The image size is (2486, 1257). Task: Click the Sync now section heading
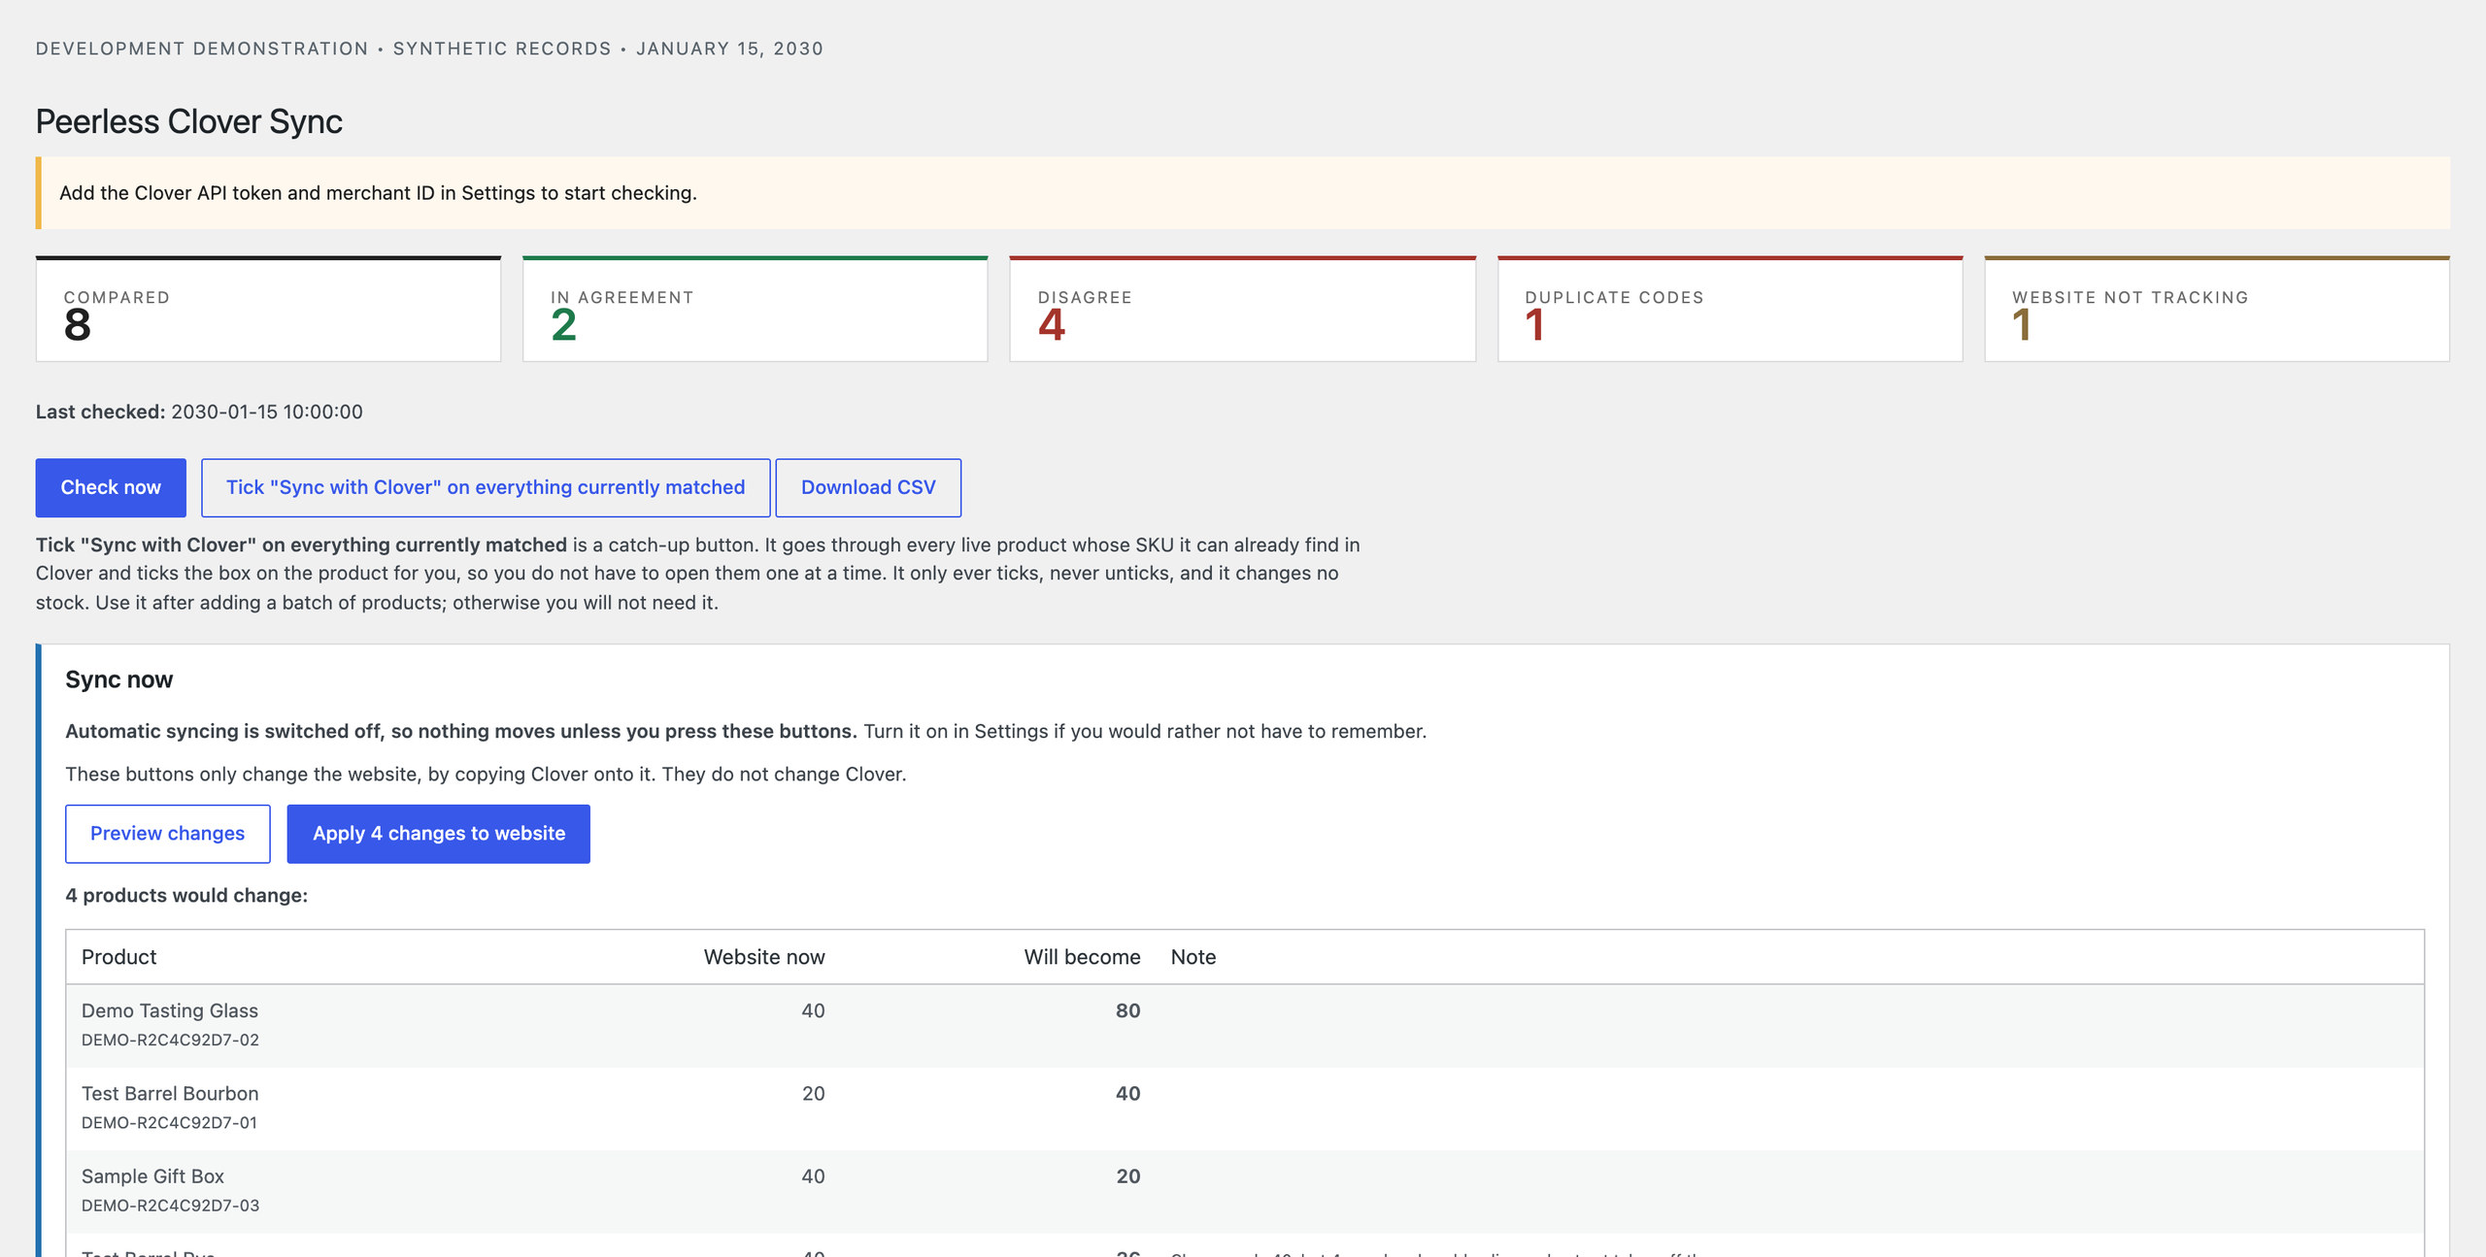[118, 679]
